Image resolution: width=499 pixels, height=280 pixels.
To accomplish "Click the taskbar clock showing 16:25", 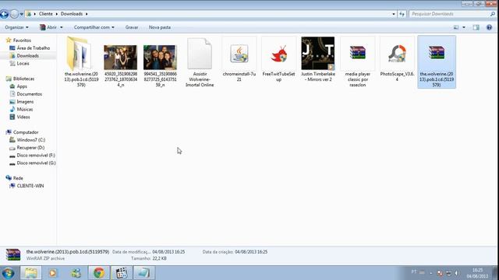I will click(x=477, y=273).
